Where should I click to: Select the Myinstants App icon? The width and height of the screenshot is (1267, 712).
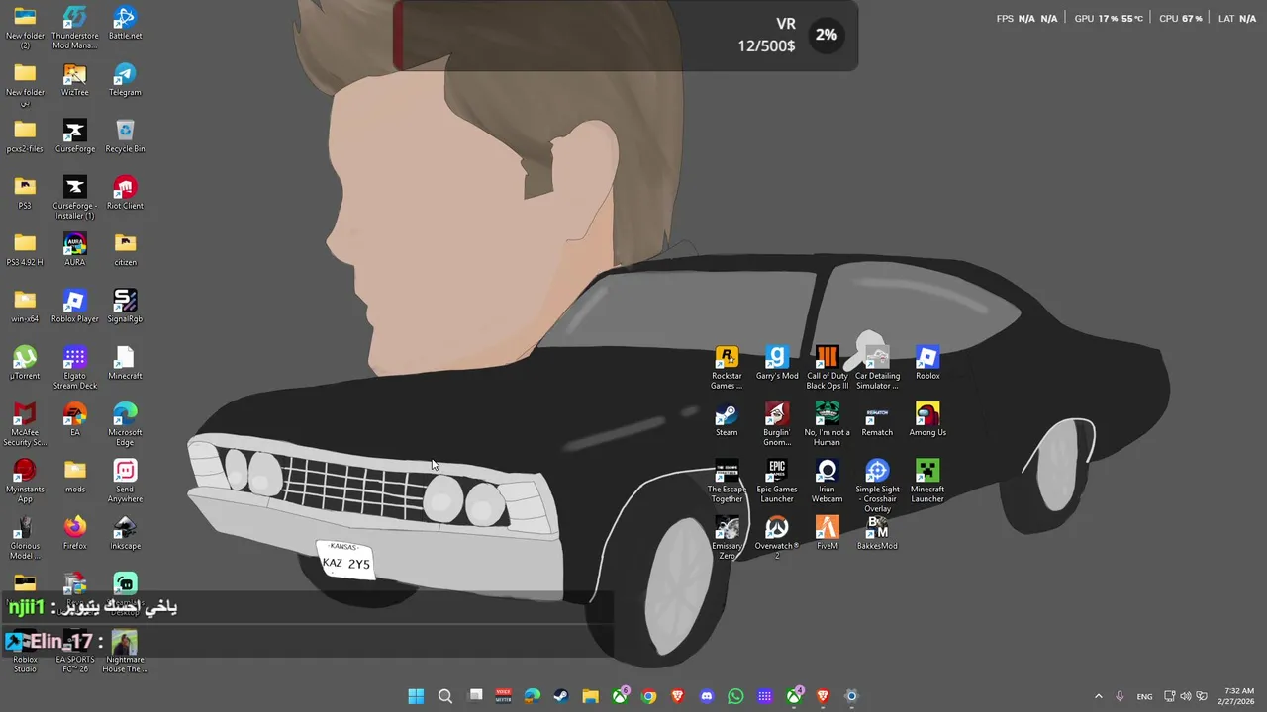[25, 482]
